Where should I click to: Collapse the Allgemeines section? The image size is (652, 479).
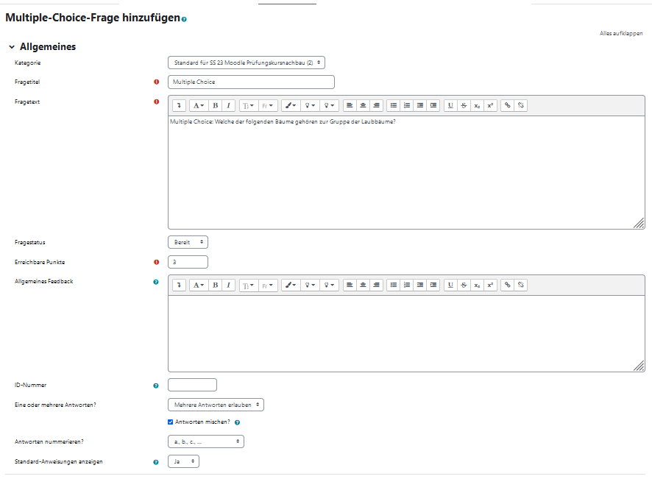12,47
